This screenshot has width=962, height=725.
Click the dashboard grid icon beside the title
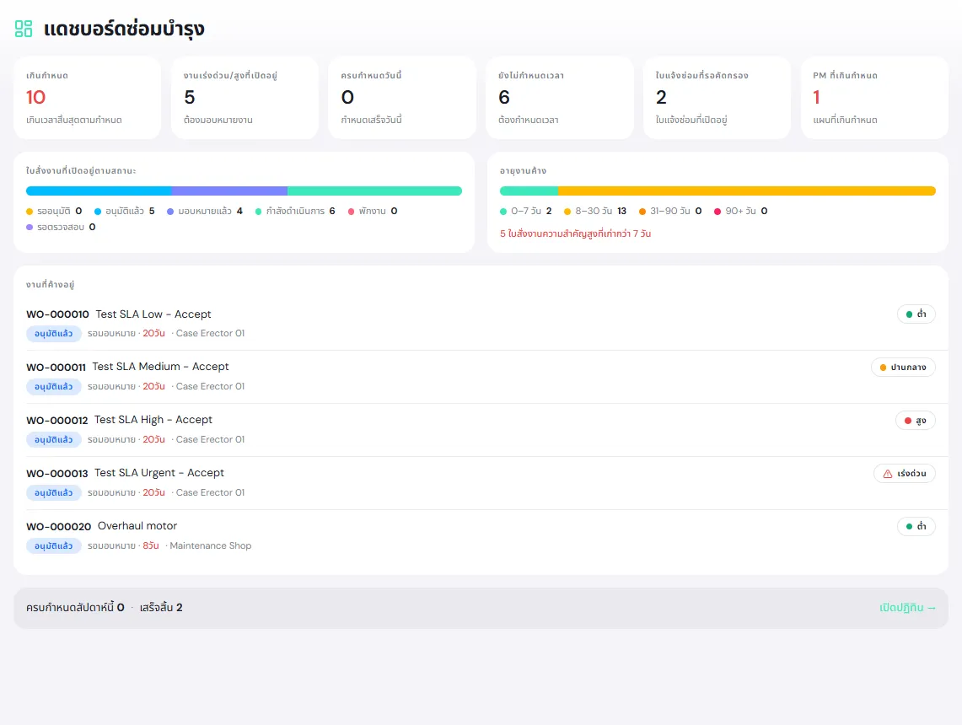24,29
